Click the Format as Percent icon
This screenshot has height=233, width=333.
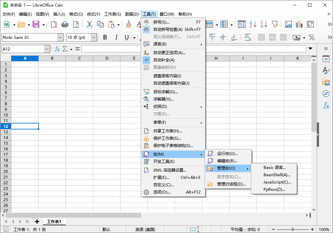(x=312, y=38)
